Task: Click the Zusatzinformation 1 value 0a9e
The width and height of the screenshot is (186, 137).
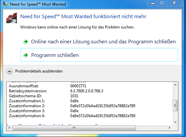Action: pos(74,101)
